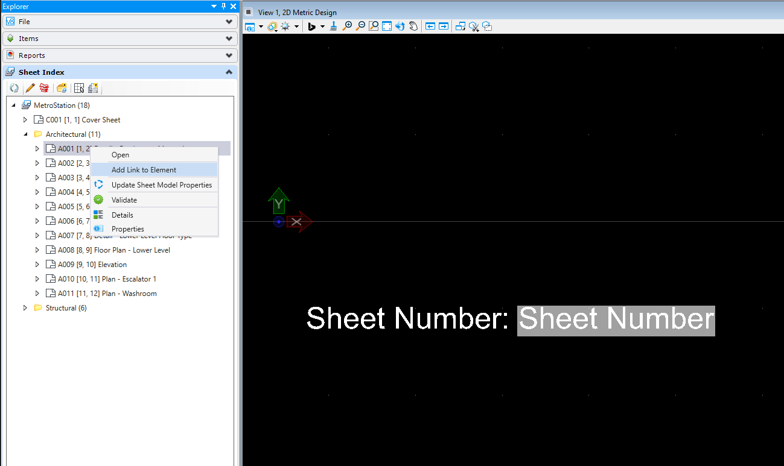Viewport: 784px width, 466px height.
Task: Refresh the Sheet Index
Action: point(14,88)
